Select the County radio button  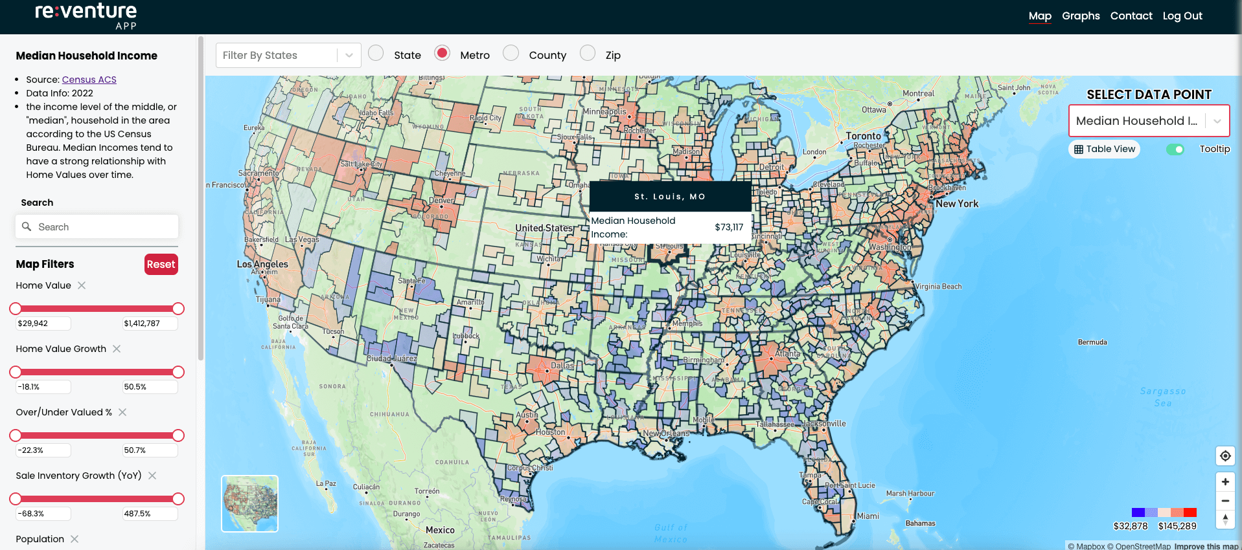(511, 53)
